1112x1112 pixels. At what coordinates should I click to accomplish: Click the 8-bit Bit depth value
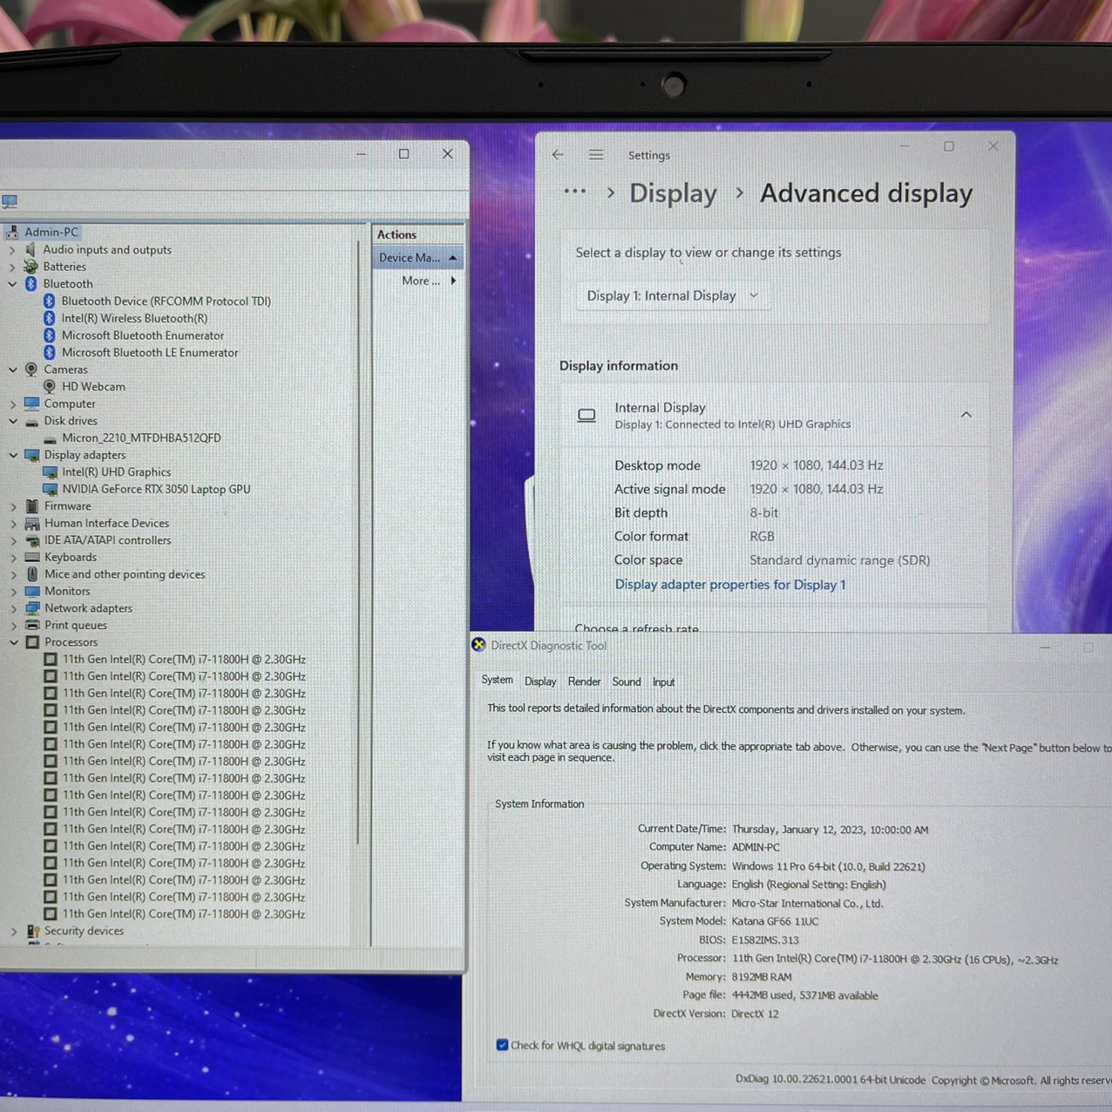pos(764,513)
